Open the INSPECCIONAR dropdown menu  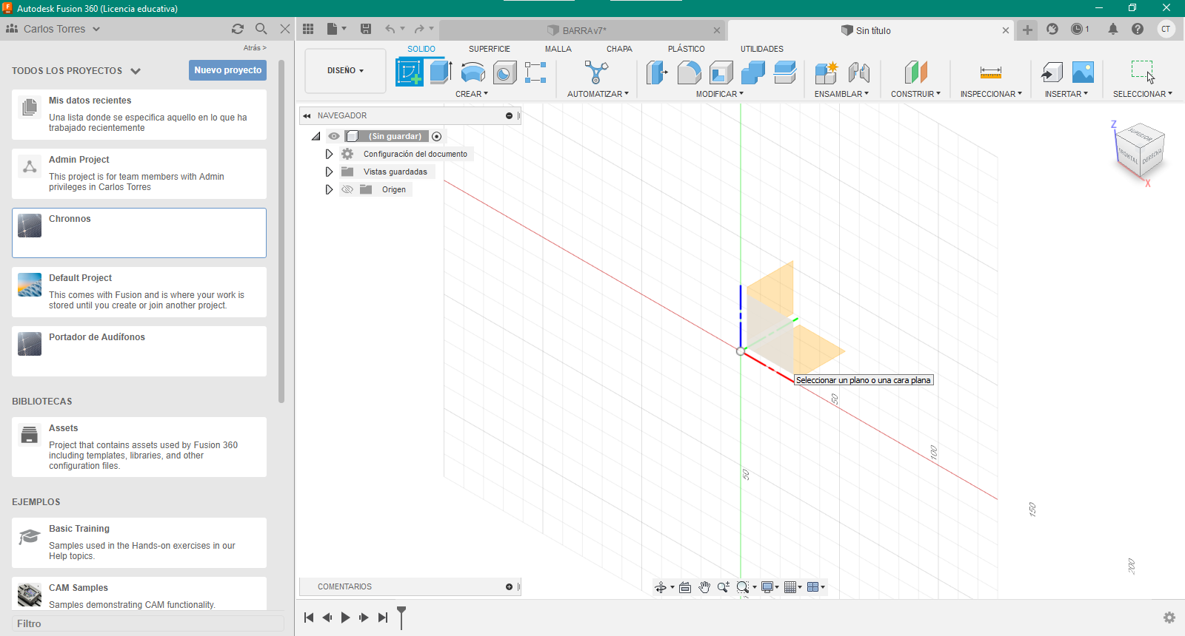pyautogui.click(x=991, y=94)
